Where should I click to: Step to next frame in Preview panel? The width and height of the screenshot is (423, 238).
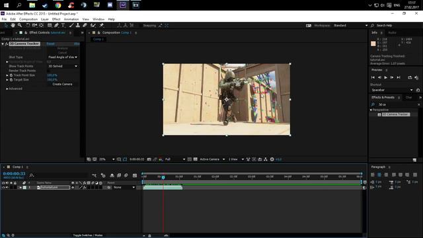(392, 77)
